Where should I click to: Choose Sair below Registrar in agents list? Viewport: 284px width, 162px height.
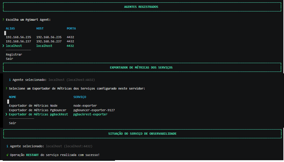tap(9, 59)
